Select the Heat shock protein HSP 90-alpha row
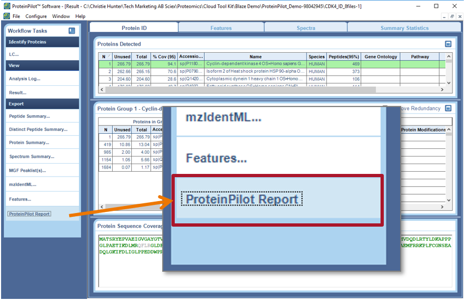The height and width of the screenshot is (300, 466). (x=255, y=71)
